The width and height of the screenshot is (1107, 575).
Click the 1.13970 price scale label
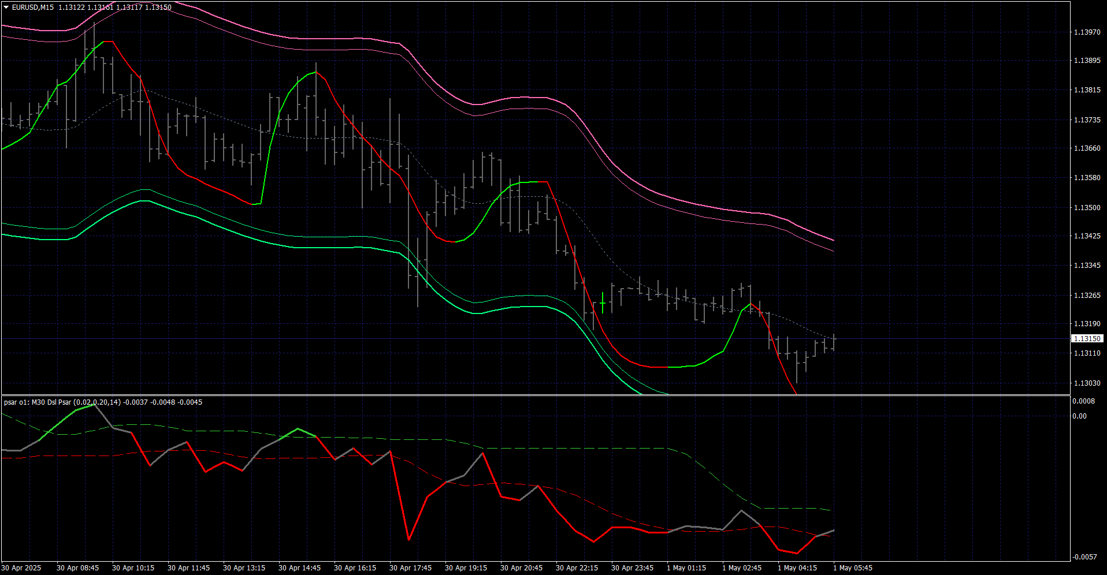coord(1087,32)
